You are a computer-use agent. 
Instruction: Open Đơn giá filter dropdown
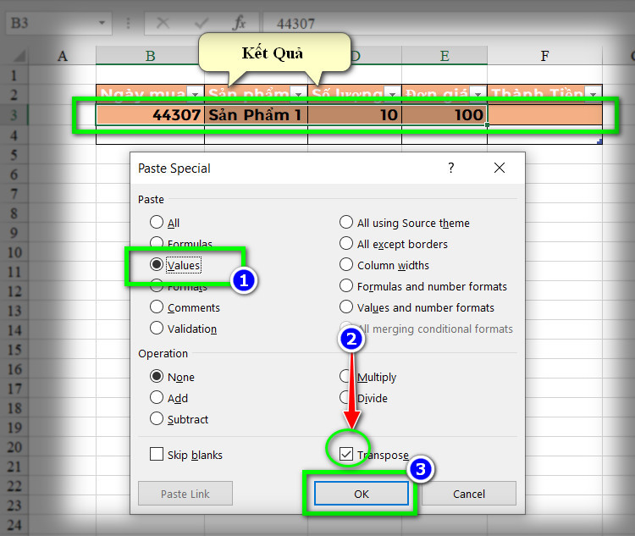[x=478, y=94]
